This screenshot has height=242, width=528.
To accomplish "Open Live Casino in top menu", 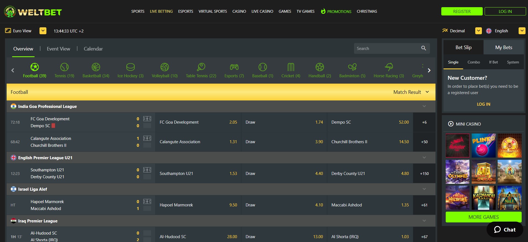I will (x=262, y=11).
